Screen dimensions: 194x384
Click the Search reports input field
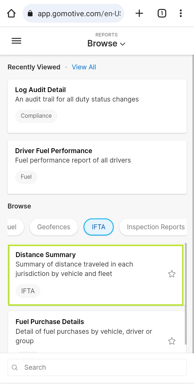point(97,367)
